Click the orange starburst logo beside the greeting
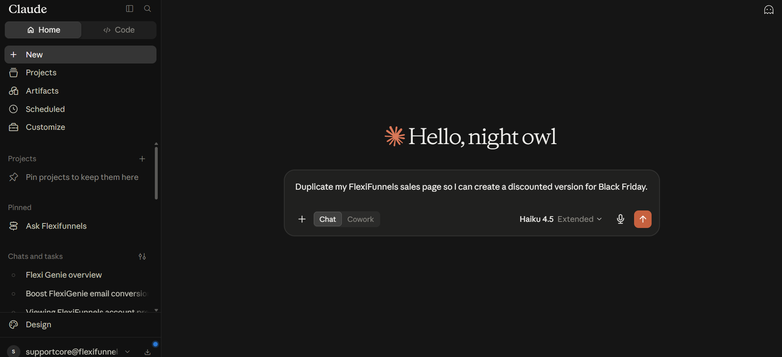 395,136
